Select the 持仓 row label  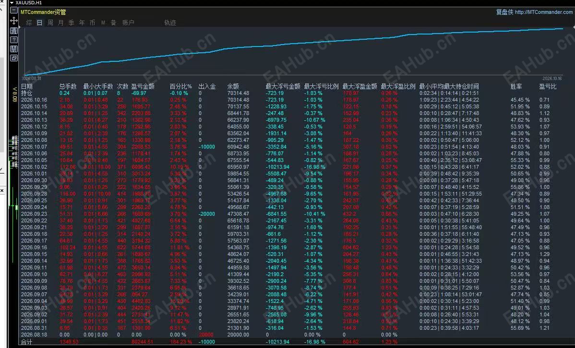tap(27, 93)
